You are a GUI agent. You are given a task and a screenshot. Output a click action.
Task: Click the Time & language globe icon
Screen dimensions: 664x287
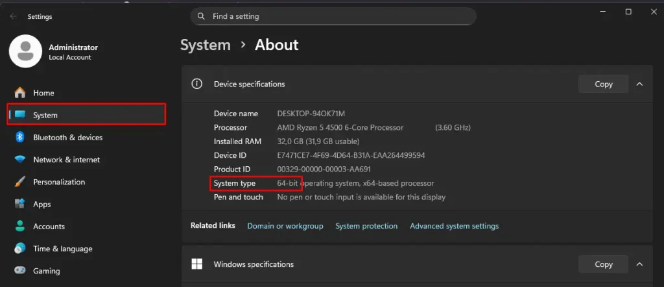pos(20,249)
